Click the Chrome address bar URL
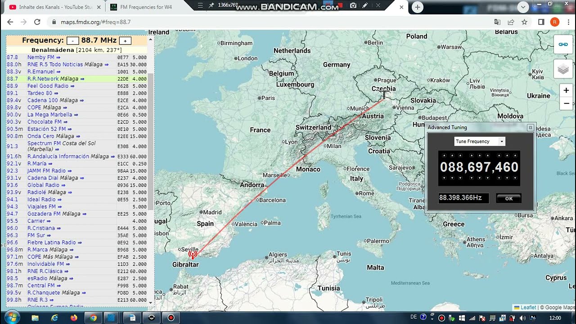576x324 pixels. point(95,22)
